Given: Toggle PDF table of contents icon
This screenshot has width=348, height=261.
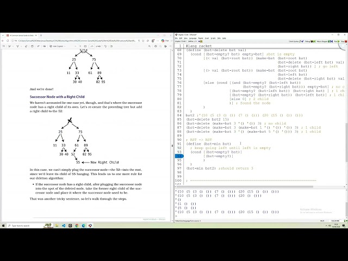Looking at the screenshot, I should coord(4,46).
